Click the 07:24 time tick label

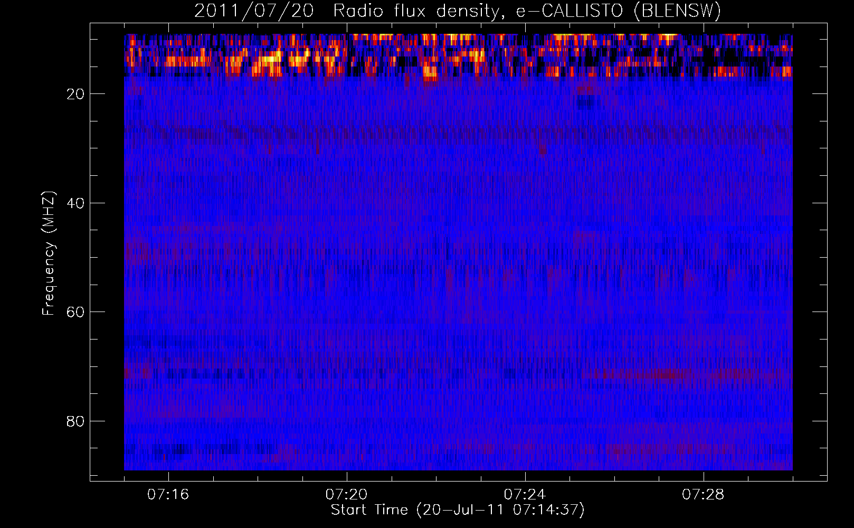(x=525, y=495)
